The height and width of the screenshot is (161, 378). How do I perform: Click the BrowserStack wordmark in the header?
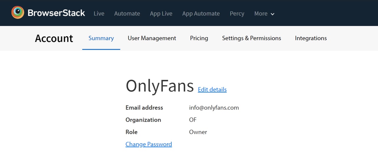pyautogui.click(x=56, y=13)
